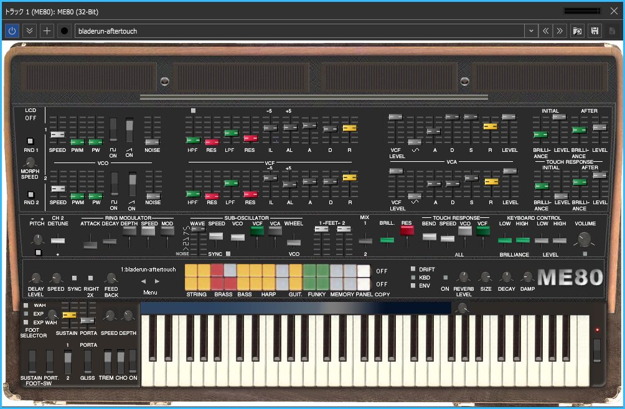
Task: Click bottom-row white PANEL pad
Action: [x=364, y=284]
